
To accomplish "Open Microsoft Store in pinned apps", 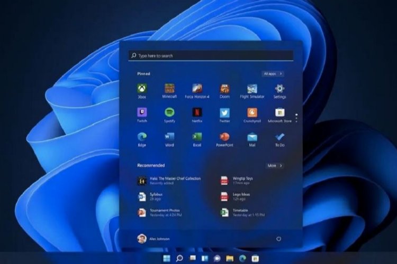I will tap(279, 115).
